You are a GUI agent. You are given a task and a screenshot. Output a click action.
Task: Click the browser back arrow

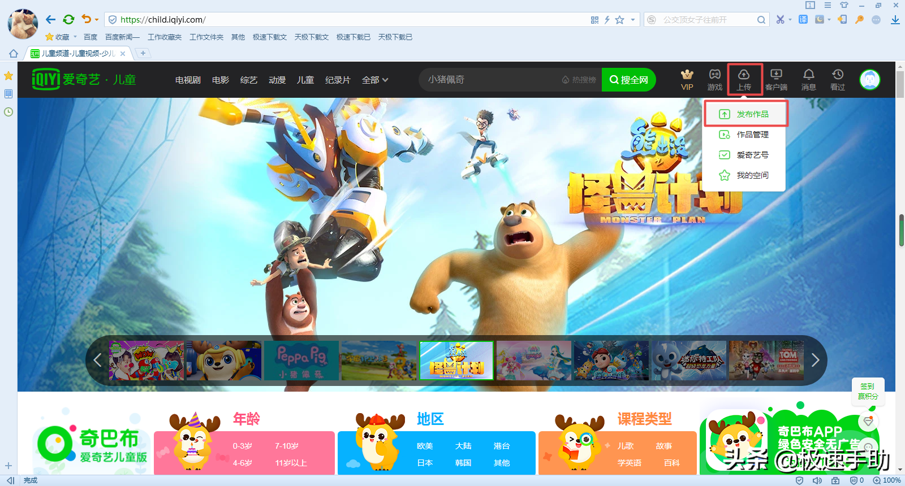[x=51, y=20]
